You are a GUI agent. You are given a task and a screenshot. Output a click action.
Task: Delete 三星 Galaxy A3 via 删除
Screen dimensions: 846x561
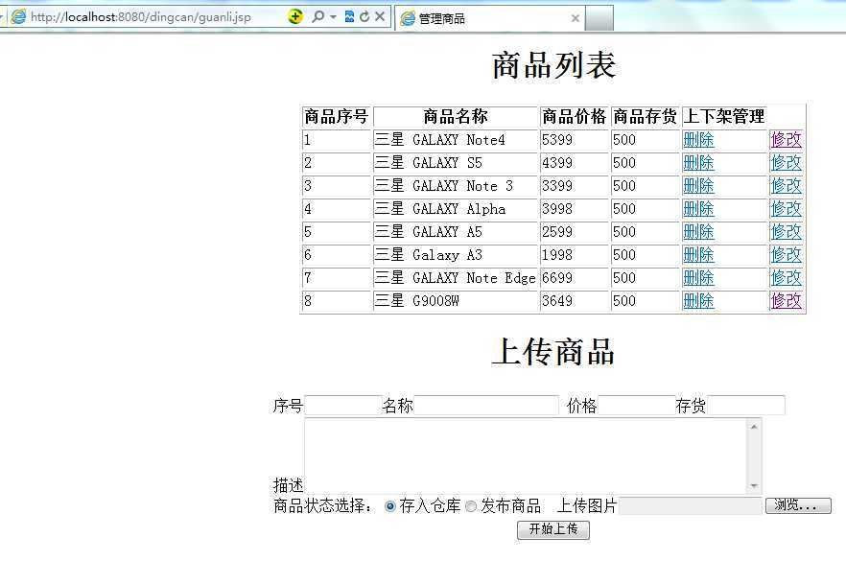(x=698, y=255)
